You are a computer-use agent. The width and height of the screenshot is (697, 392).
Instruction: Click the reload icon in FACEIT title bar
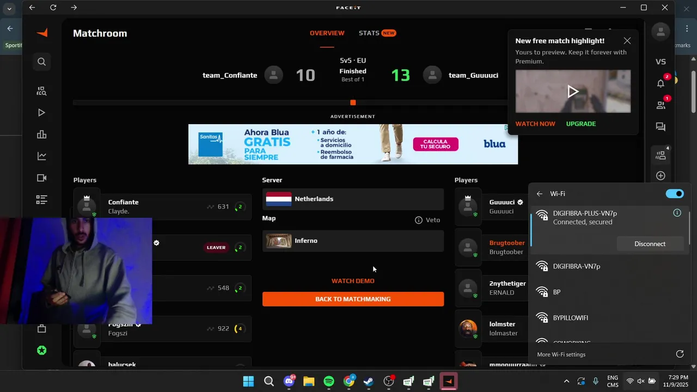[x=53, y=8]
